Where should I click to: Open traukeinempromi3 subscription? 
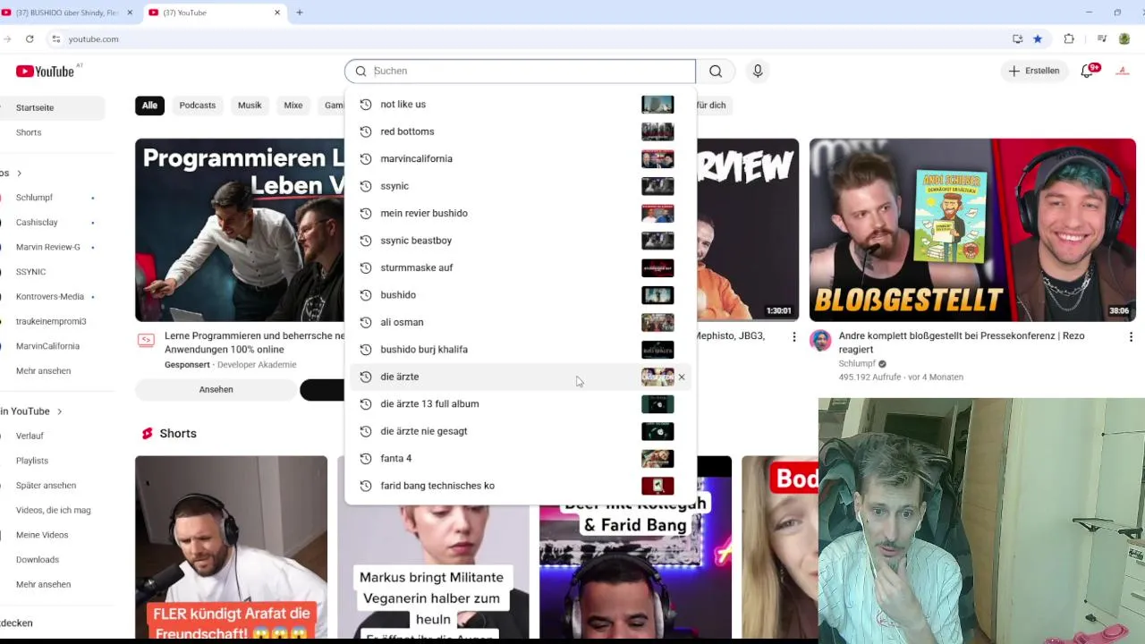pos(51,321)
